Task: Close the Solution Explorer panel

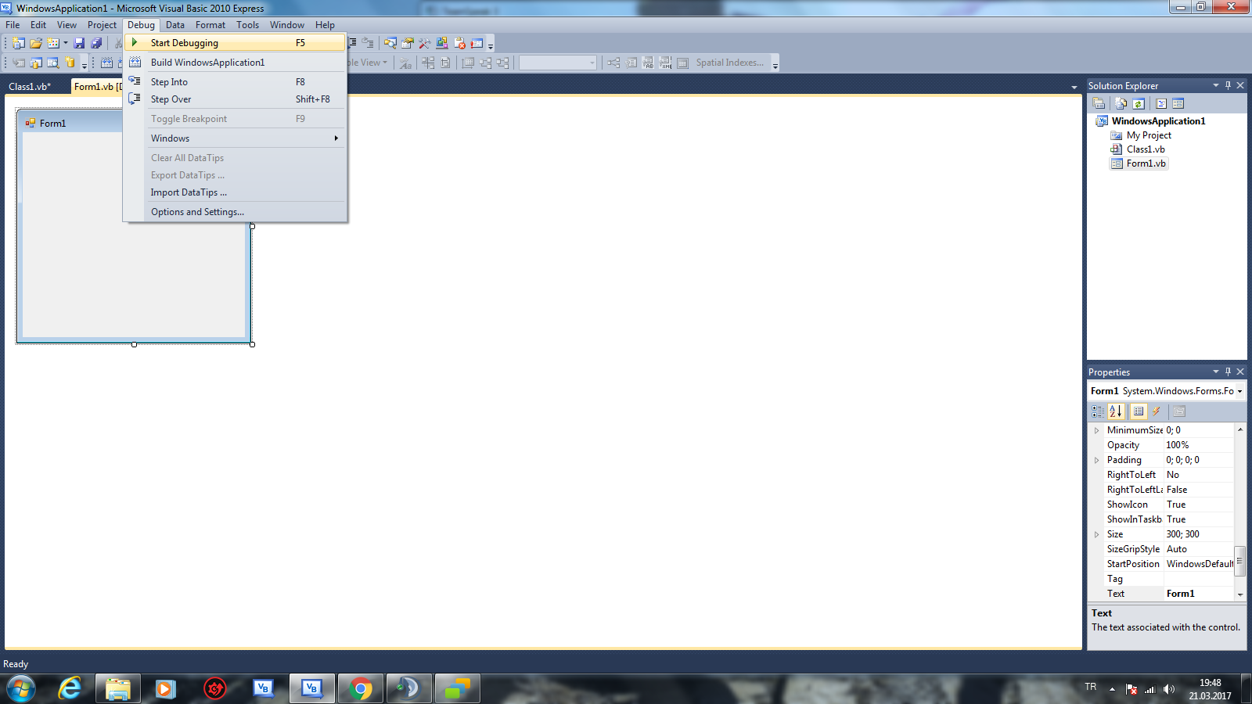Action: coord(1240,85)
